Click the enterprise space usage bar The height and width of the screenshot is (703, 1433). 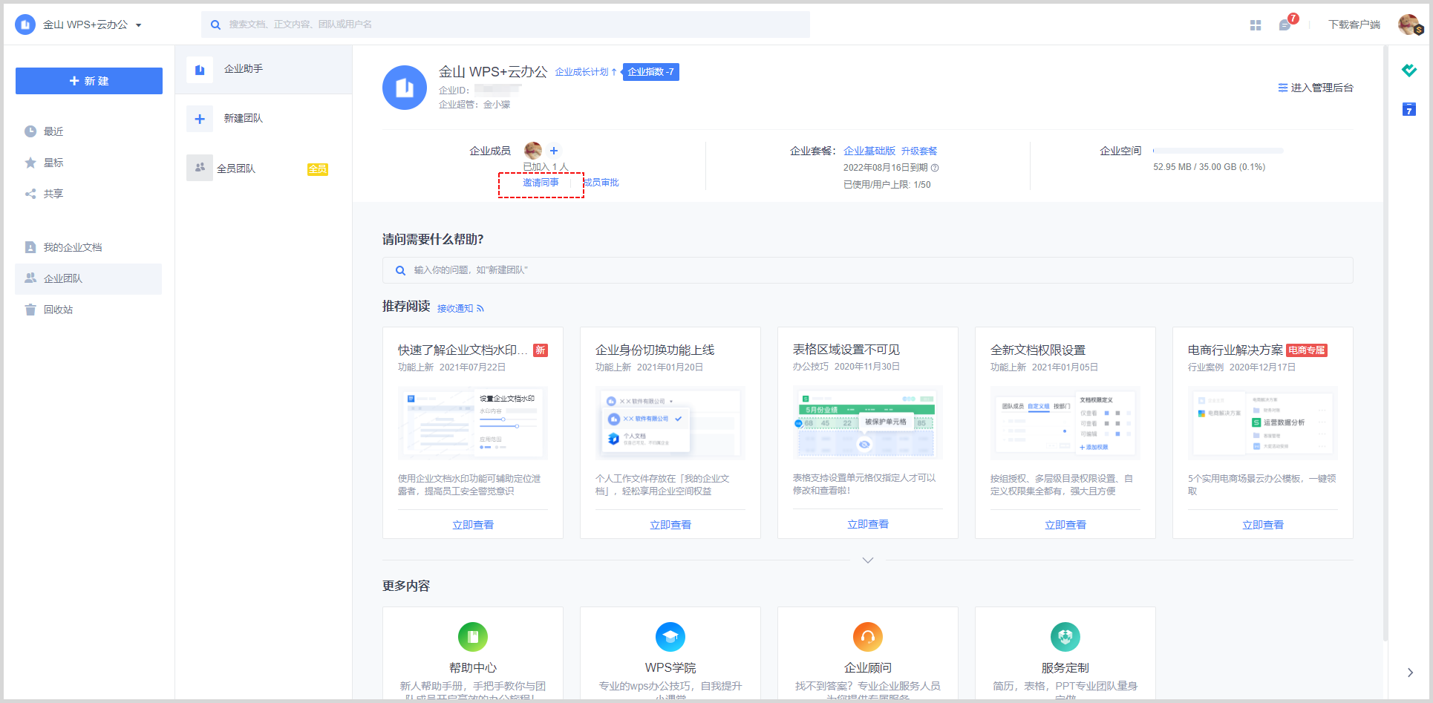point(1218,151)
